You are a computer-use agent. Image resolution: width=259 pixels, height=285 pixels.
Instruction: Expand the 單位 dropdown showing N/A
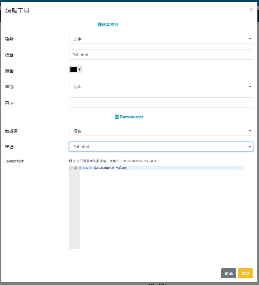coord(161,87)
